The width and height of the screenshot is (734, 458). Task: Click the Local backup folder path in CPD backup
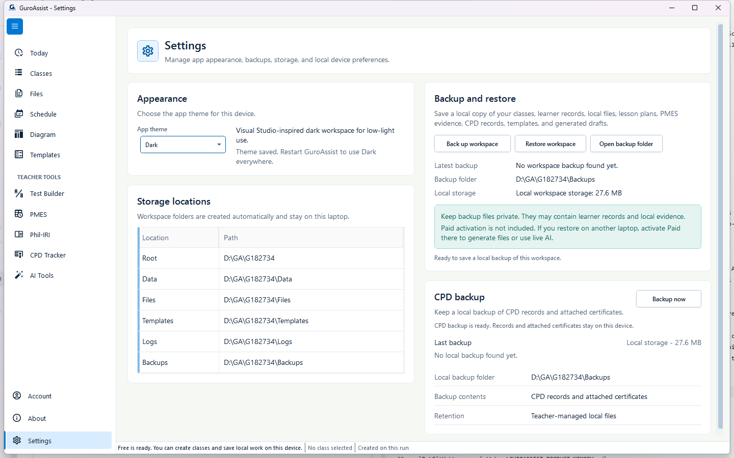[570, 377]
